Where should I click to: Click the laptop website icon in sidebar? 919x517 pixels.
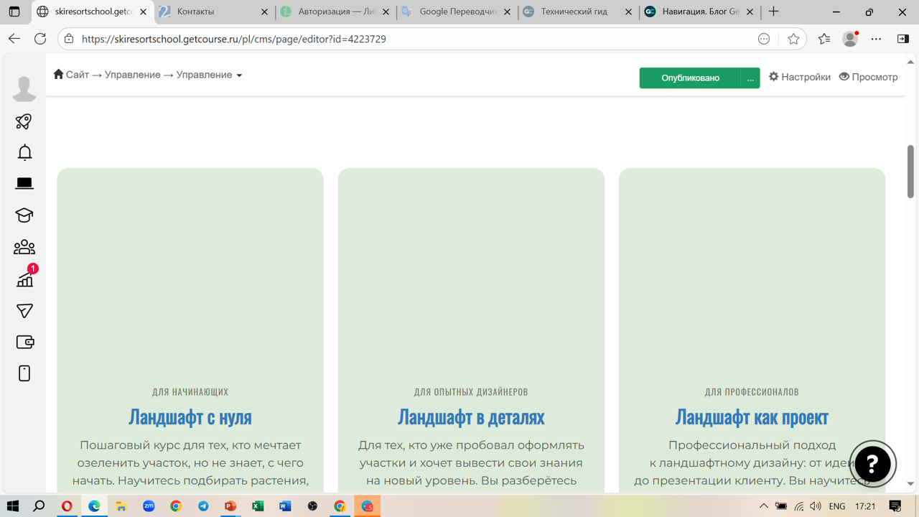click(x=24, y=184)
